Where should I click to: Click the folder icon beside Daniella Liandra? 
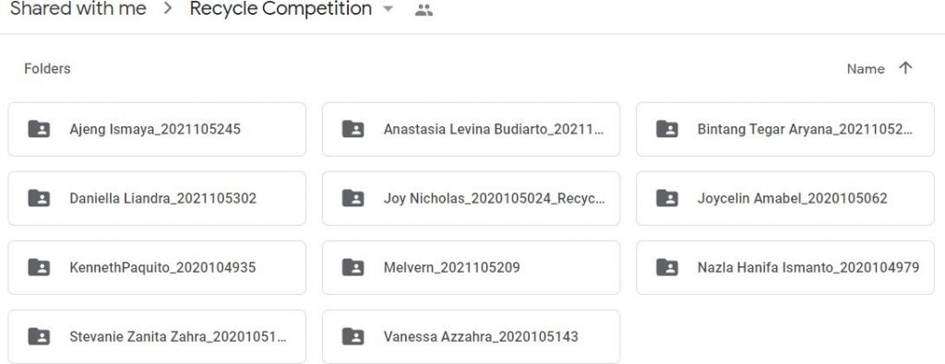click(39, 198)
